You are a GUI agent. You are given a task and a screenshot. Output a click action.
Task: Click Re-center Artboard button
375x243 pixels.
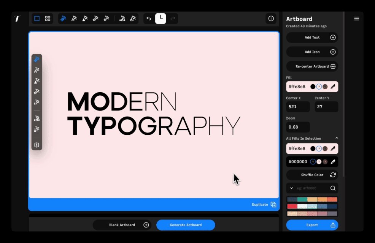(312, 66)
